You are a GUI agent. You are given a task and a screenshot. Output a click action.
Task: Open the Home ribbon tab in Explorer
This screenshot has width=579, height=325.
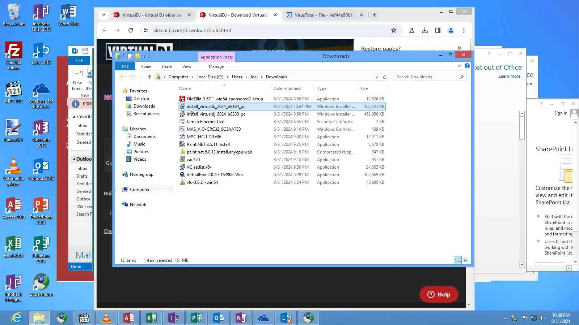click(146, 66)
